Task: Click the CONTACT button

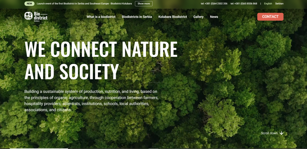Action: [x=270, y=17]
